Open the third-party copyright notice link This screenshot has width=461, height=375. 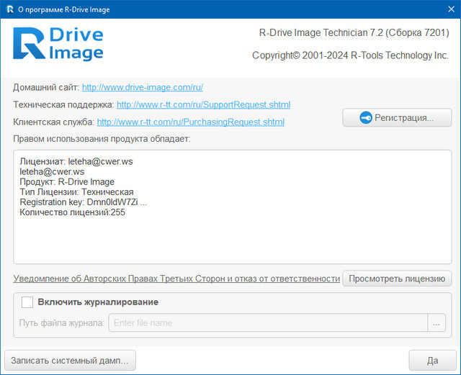(176, 279)
